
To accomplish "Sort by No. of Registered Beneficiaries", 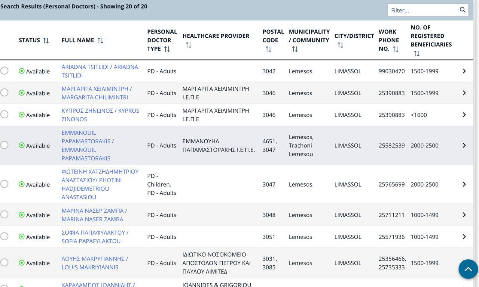I will pyautogui.click(x=417, y=54).
